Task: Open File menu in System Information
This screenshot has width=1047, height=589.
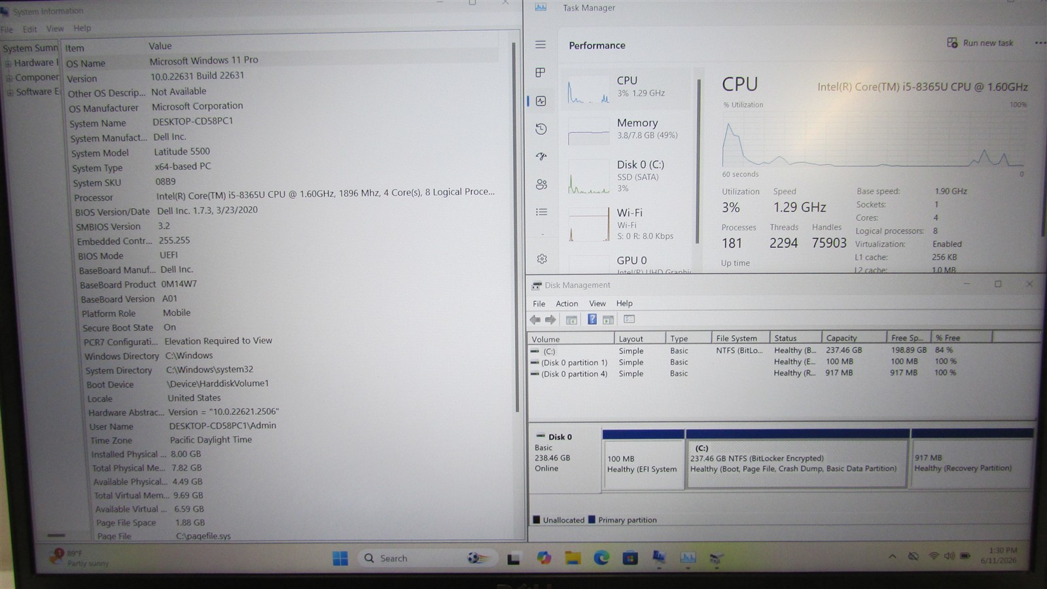Action: click(7, 29)
